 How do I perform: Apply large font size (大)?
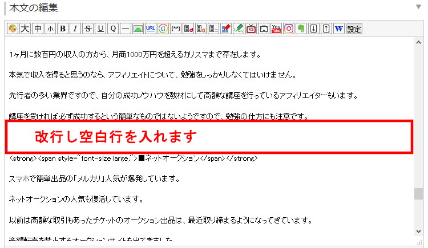25,29
